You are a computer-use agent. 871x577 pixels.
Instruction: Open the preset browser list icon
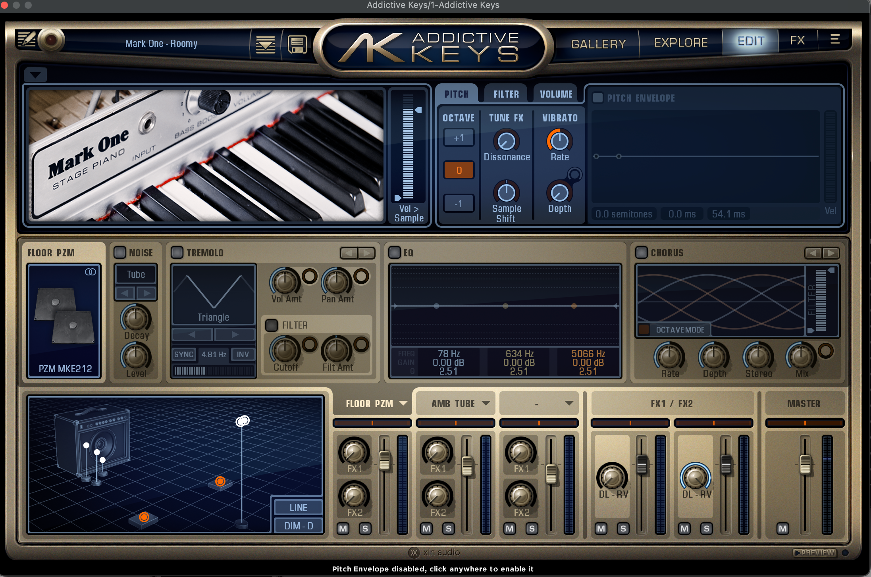[x=266, y=44]
